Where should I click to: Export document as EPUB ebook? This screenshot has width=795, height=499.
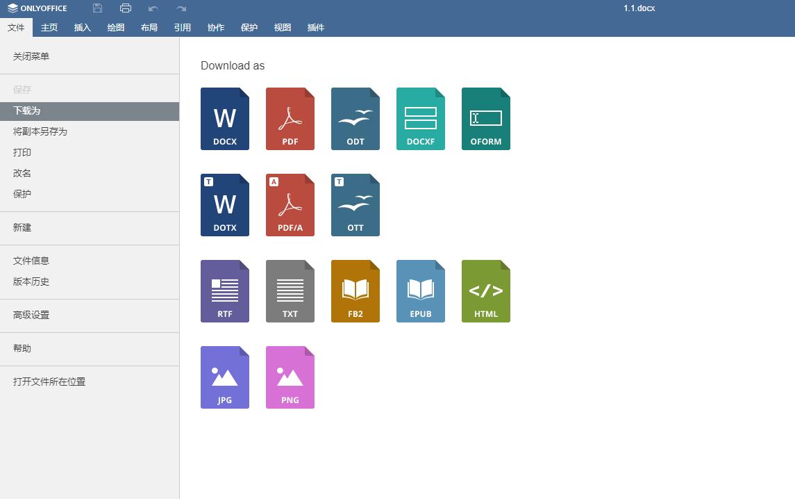click(x=420, y=291)
